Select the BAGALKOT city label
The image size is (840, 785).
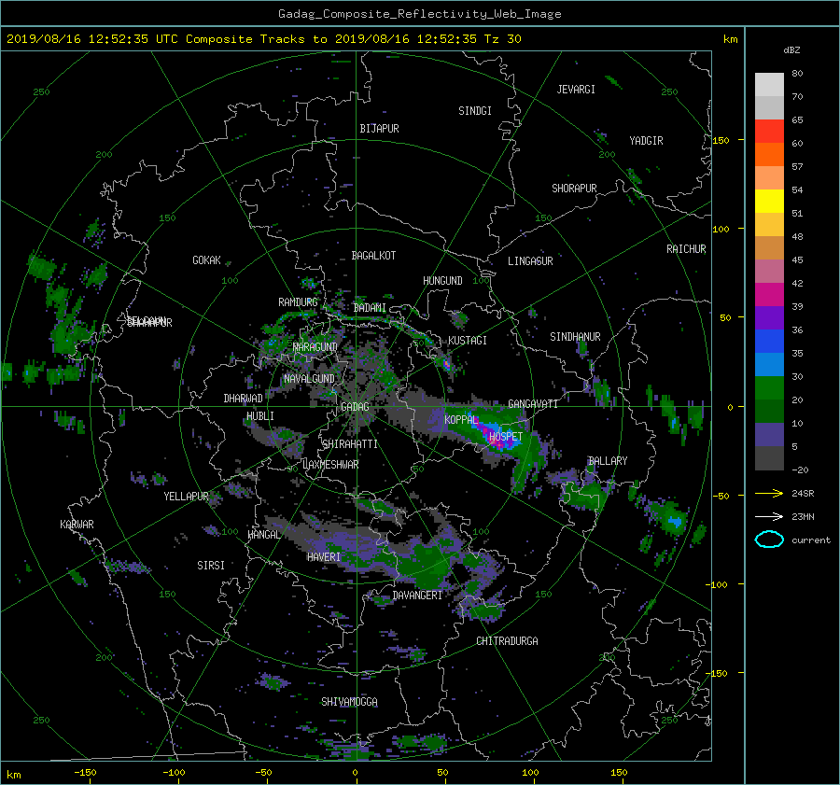pyautogui.click(x=373, y=256)
